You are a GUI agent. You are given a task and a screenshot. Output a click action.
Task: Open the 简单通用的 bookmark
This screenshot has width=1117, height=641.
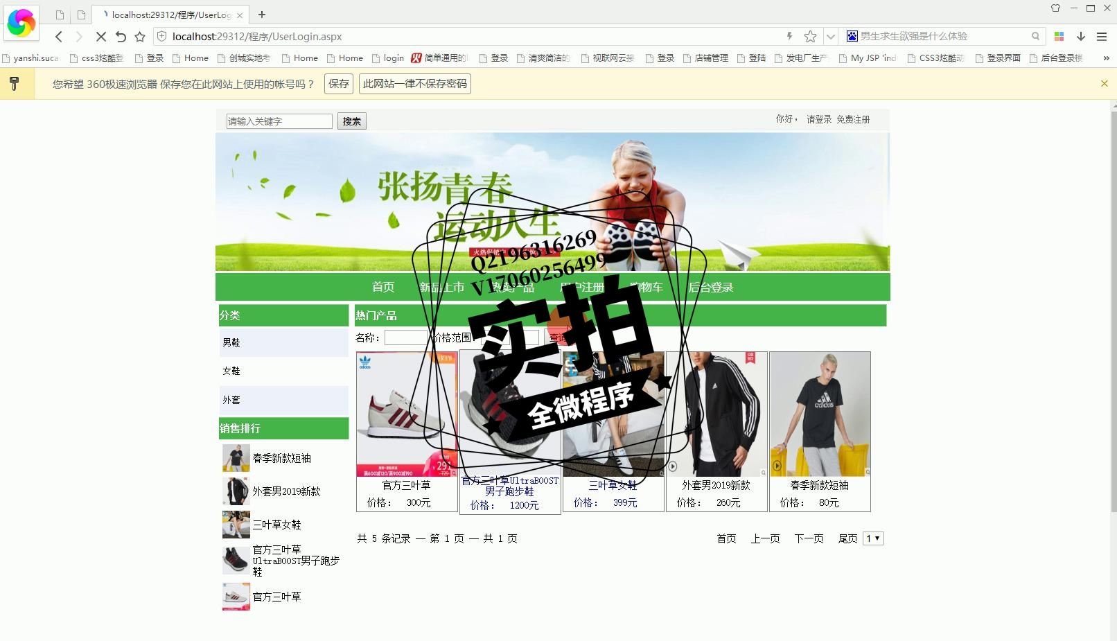click(x=440, y=58)
